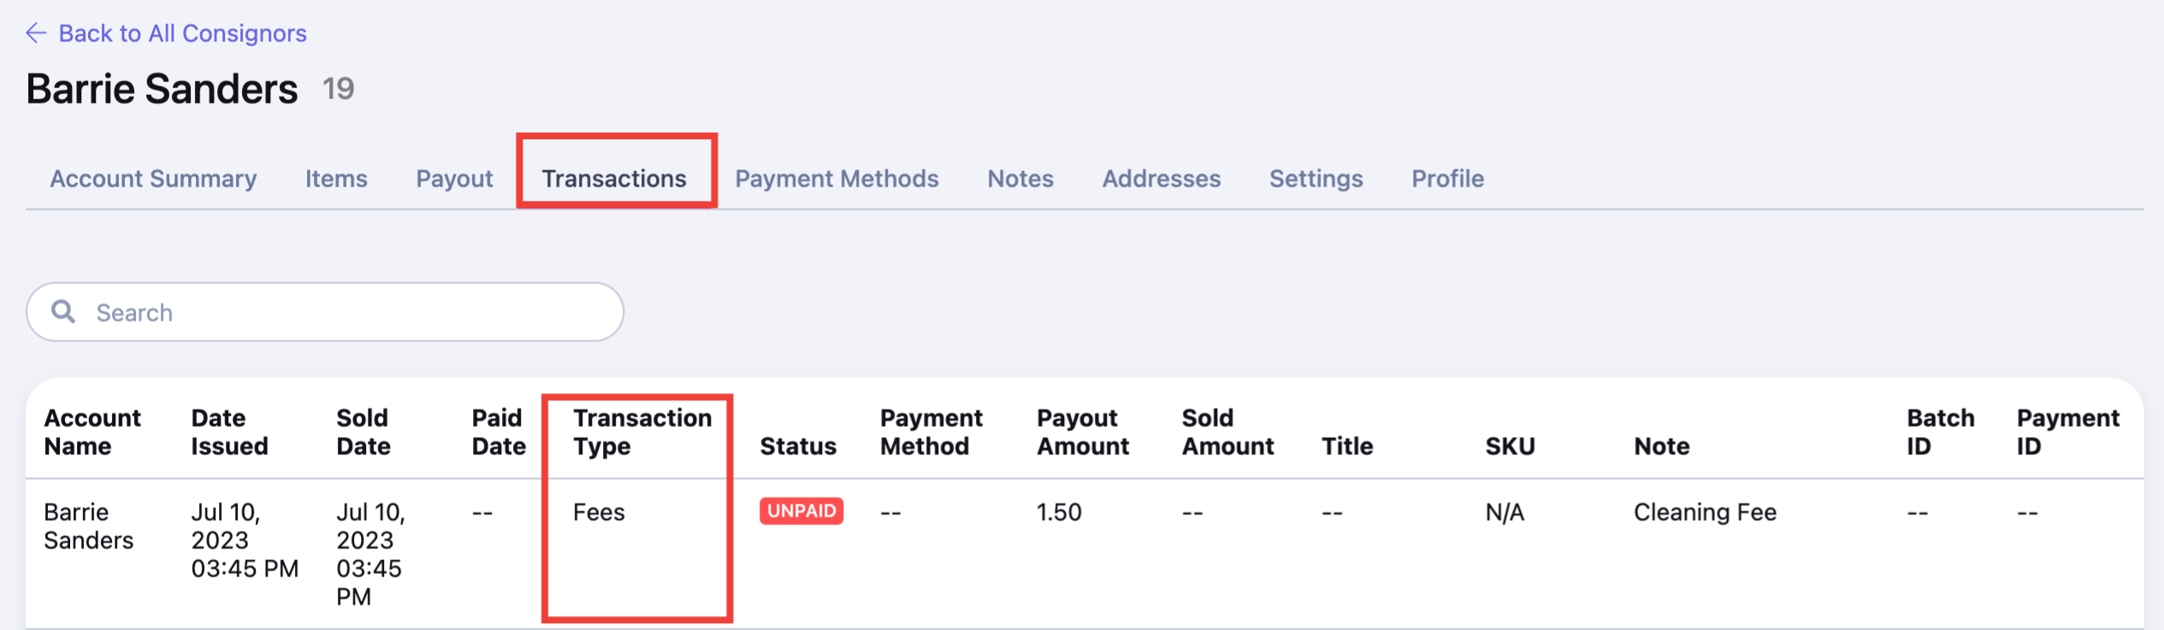
Task: Click the Payout Amount column header
Action: coord(1083,432)
